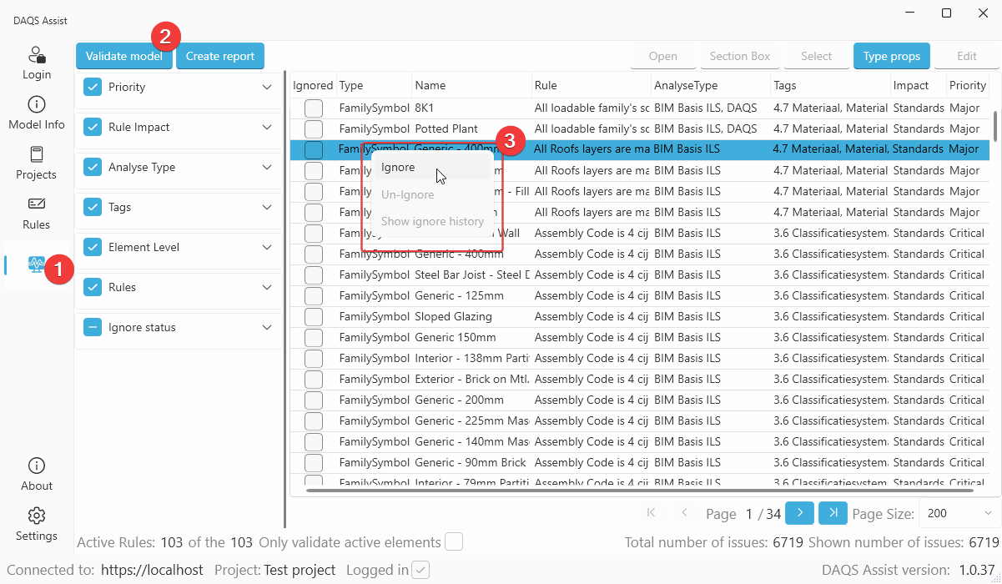
Task: Click the Validate model button
Action: tap(124, 56)
